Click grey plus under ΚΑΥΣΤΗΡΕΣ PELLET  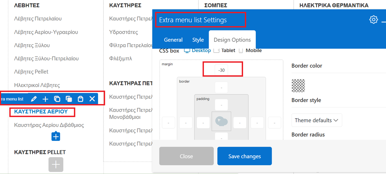click(x=56, y=164)
